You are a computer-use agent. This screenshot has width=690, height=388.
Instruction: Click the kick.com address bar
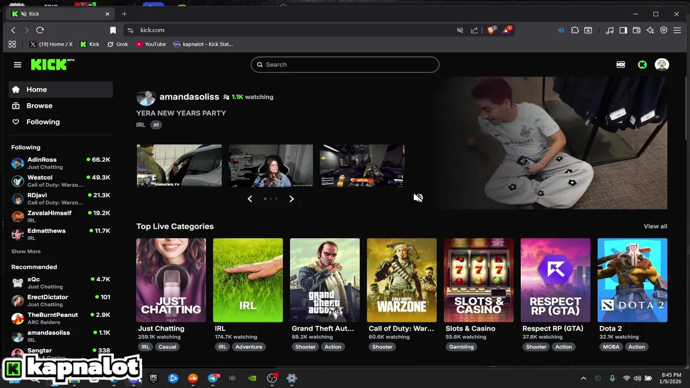291,30
